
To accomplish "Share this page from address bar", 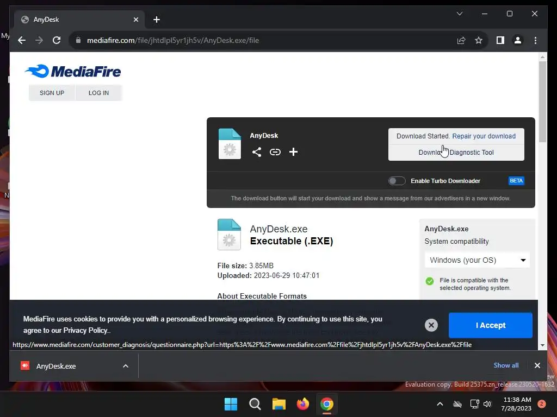I will point(461,40).
